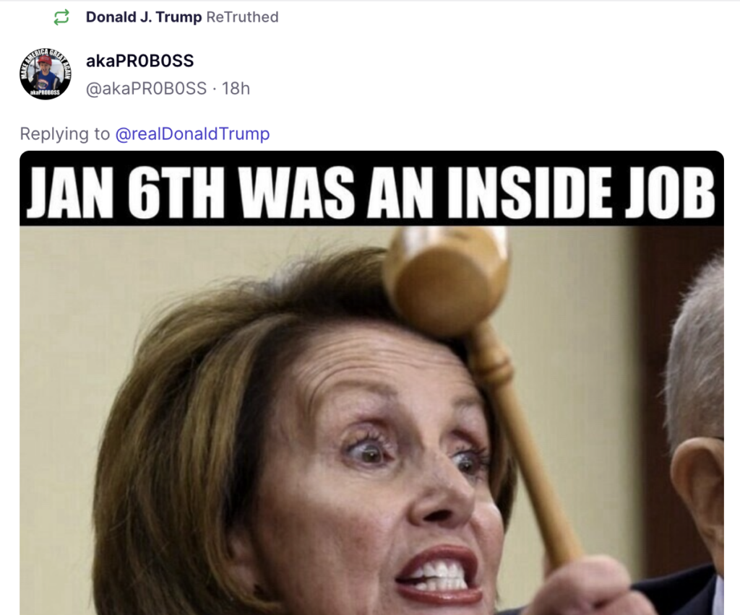
Task: Click the green ReTruth arrows icon
Action: click(x=61, y=17)
